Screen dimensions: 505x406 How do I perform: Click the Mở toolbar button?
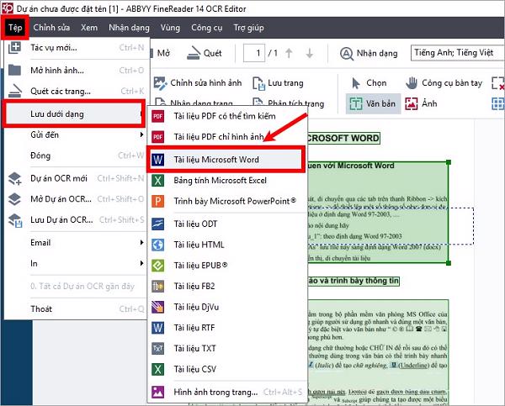coord(161,53)
